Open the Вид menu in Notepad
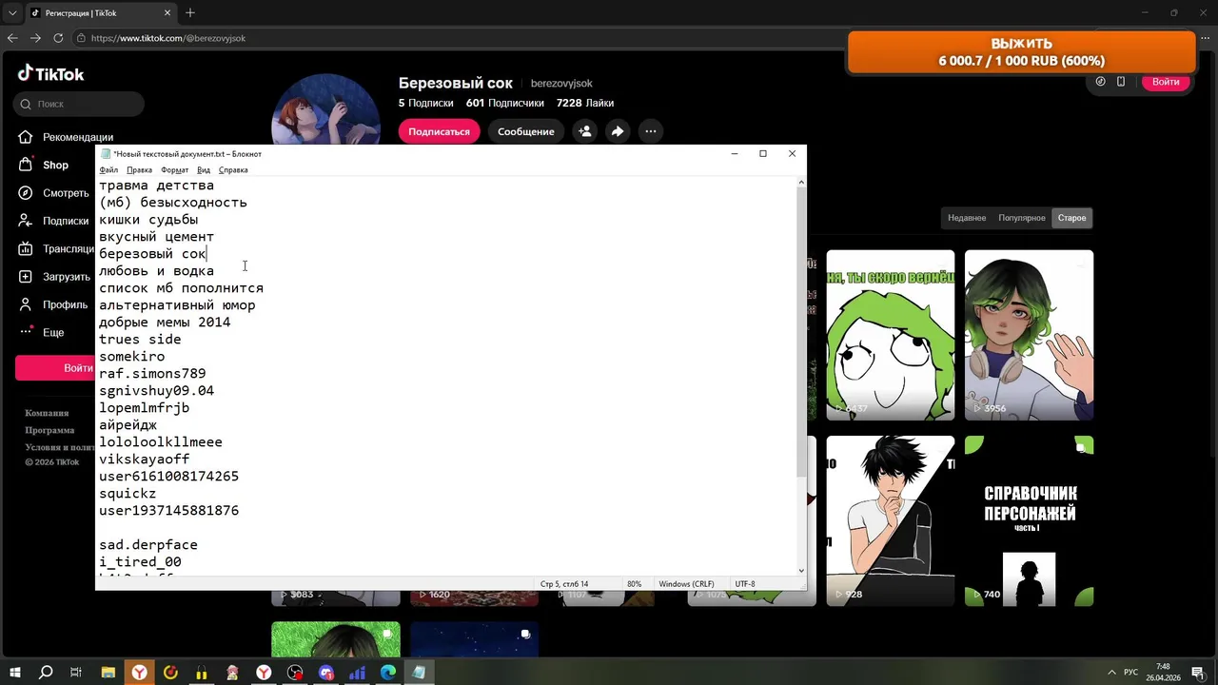Viewport: 1218px width, 685px height. 204,170
